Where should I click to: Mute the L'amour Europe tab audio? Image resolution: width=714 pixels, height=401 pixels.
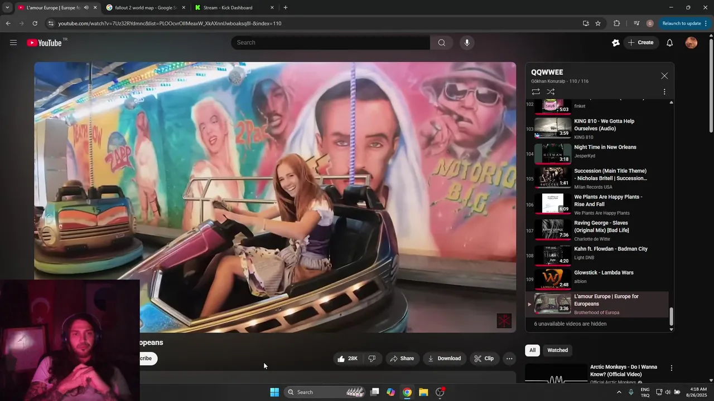pos(86,8)
